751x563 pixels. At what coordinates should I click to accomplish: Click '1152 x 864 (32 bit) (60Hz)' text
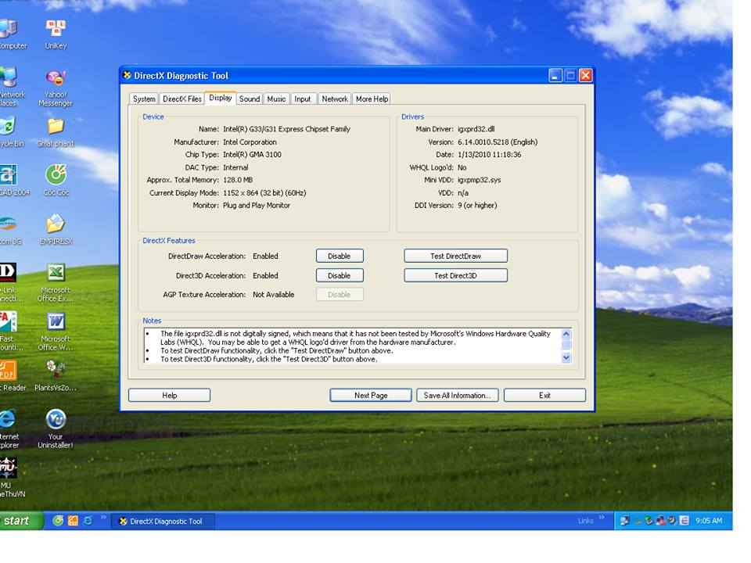coord(264,193)
